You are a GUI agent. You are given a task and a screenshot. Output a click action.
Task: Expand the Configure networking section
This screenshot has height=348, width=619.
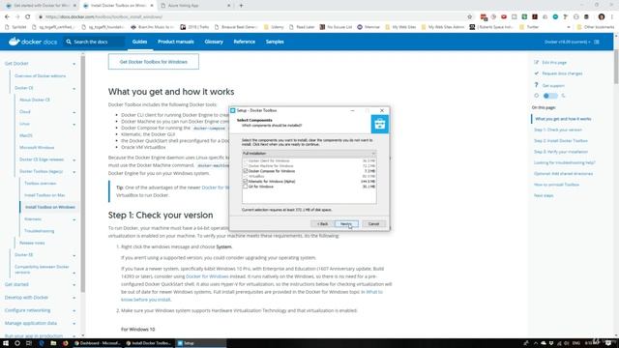pos(74,311)
